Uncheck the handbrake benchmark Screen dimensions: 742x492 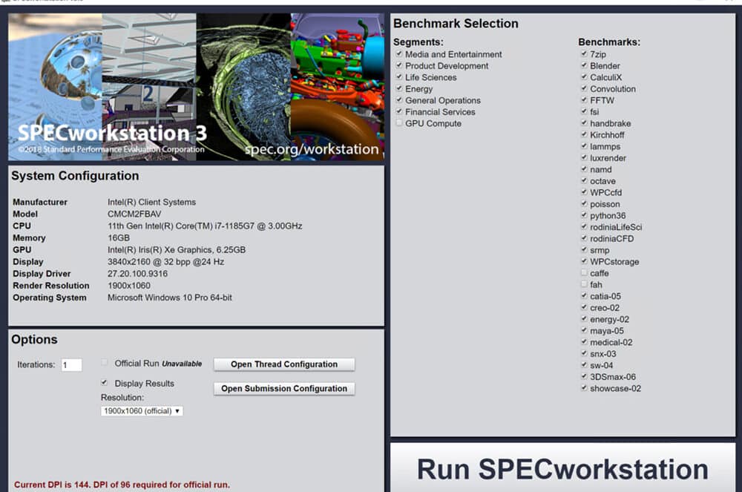click(584, 123)
